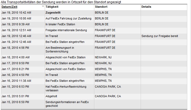Select 'Freigabe internationale Sendung' row activity

tap(66, 30)
